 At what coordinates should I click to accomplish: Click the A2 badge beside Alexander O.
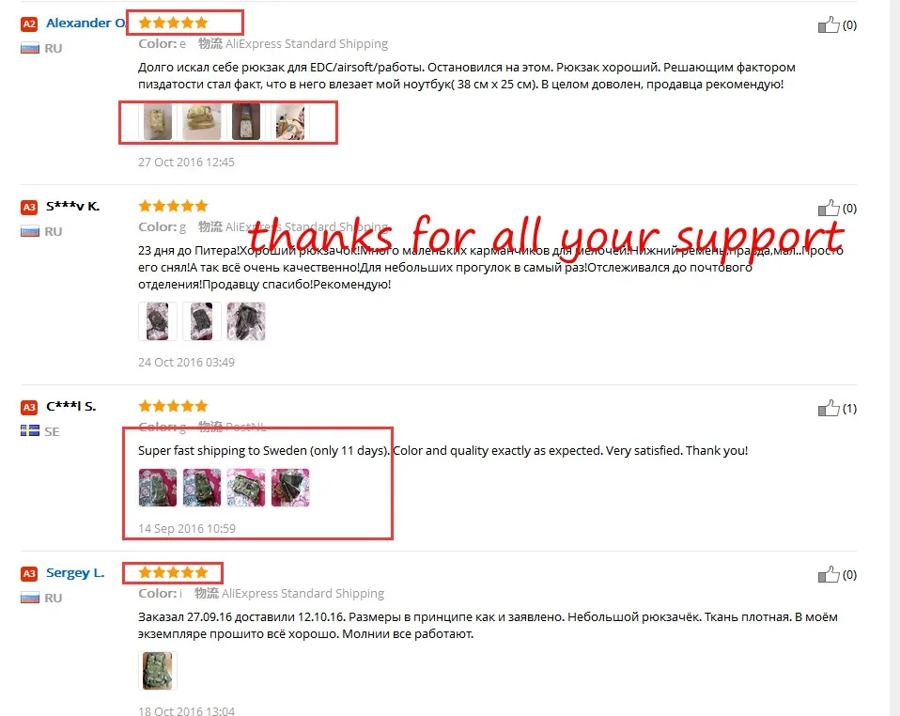[x=29, y=23]
